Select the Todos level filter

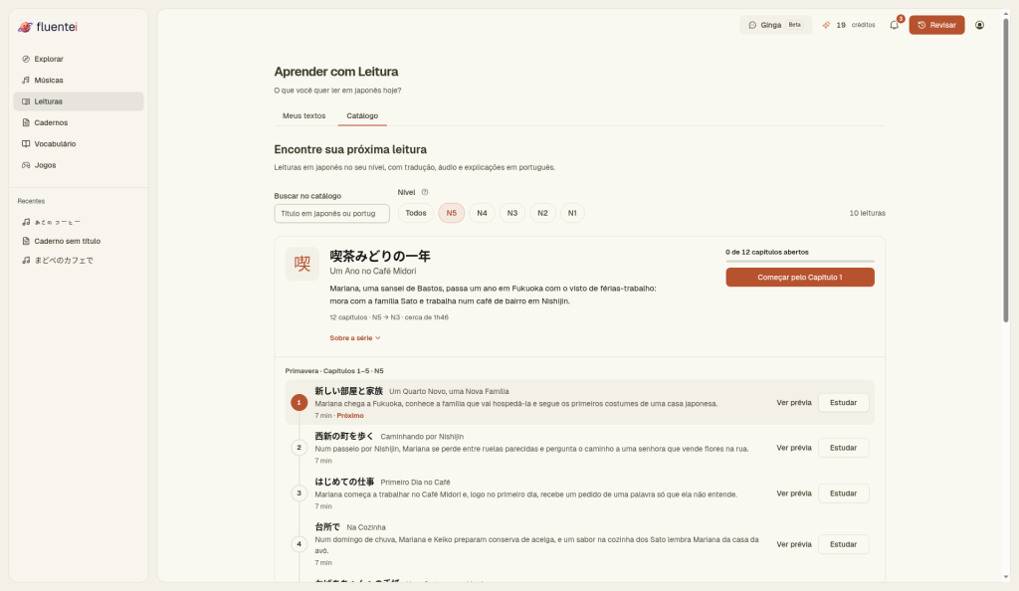click(x=416, y=213)
